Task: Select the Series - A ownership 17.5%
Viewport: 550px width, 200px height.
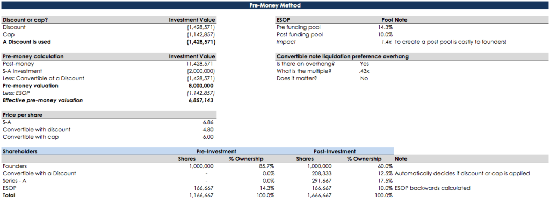Action: [x=385, y=181]
